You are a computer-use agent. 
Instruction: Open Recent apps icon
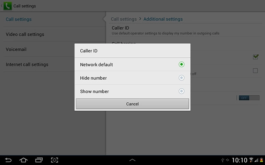[39, 160]
